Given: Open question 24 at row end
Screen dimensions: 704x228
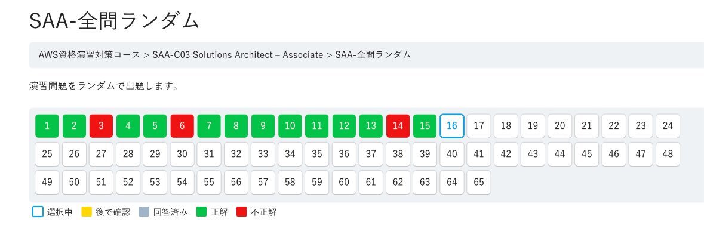Looking at the screenshot, I should 668,126.
